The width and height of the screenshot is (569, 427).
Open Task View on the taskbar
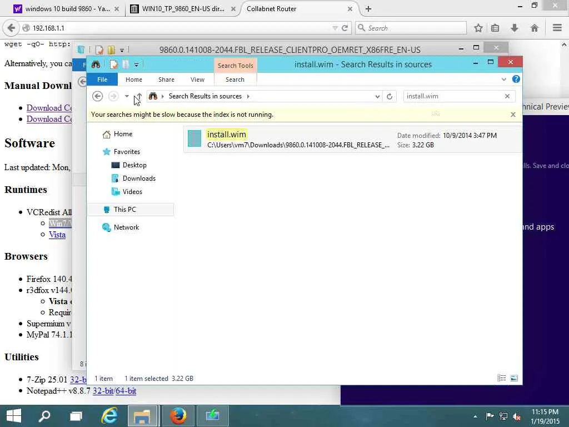(x=76, y=416)
